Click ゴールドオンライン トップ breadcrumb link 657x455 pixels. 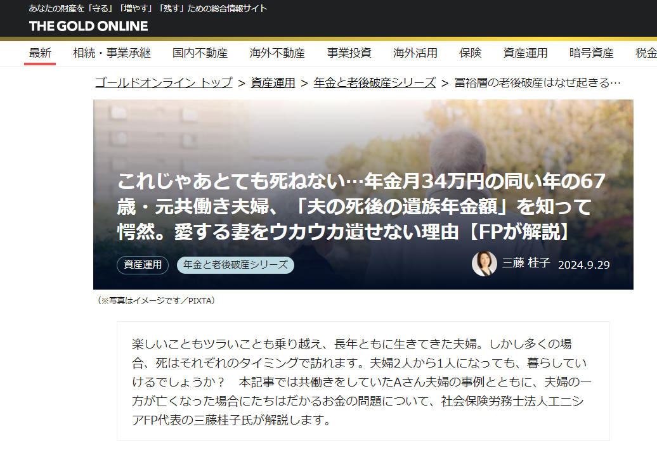click(x=164, y=83)
